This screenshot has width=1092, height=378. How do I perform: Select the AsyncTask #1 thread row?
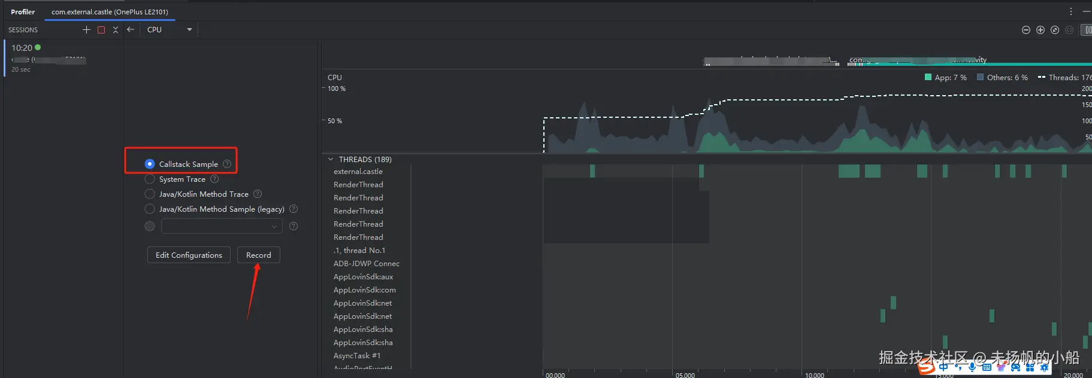(357, 356)
